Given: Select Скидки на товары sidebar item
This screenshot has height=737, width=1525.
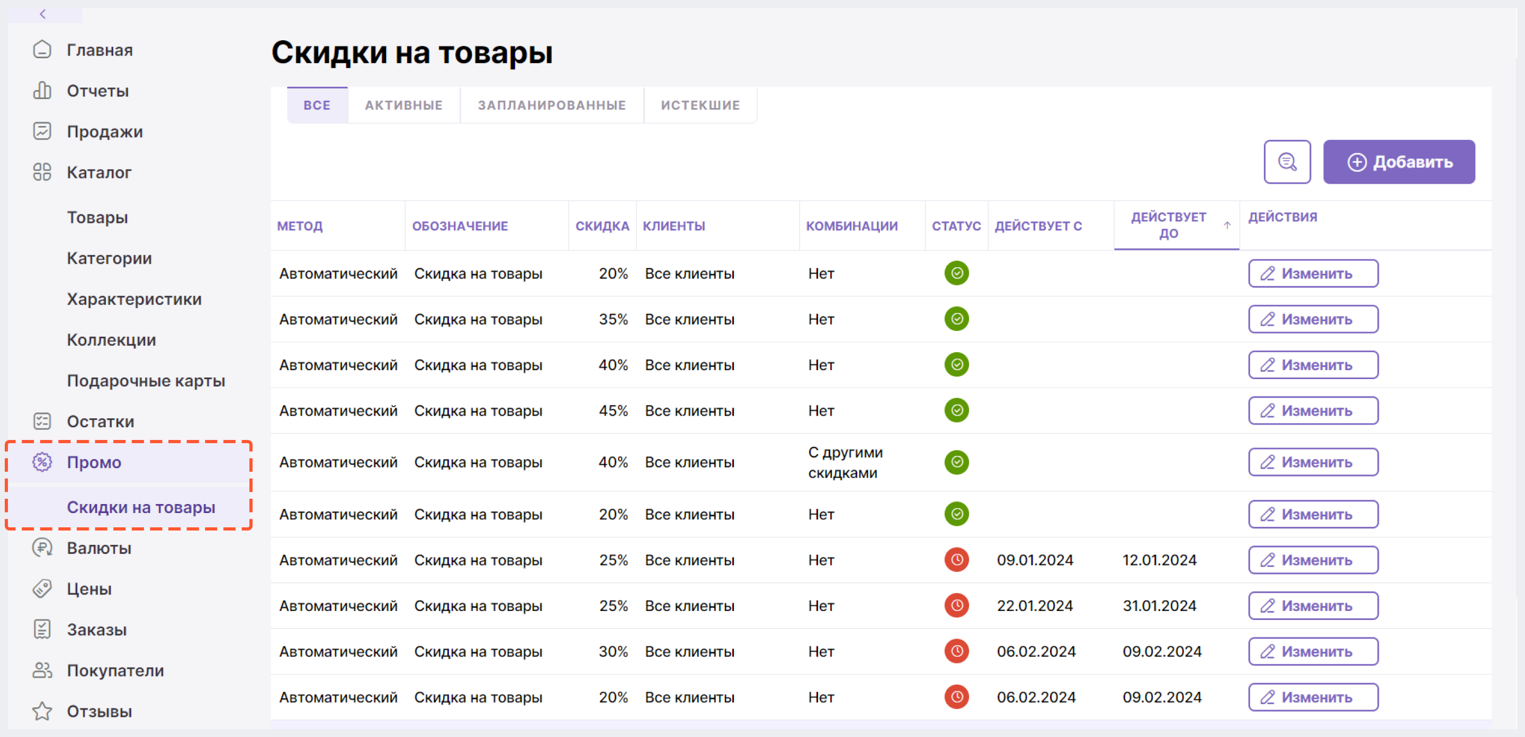Looking at the screenshot, I should pos(141,507).
